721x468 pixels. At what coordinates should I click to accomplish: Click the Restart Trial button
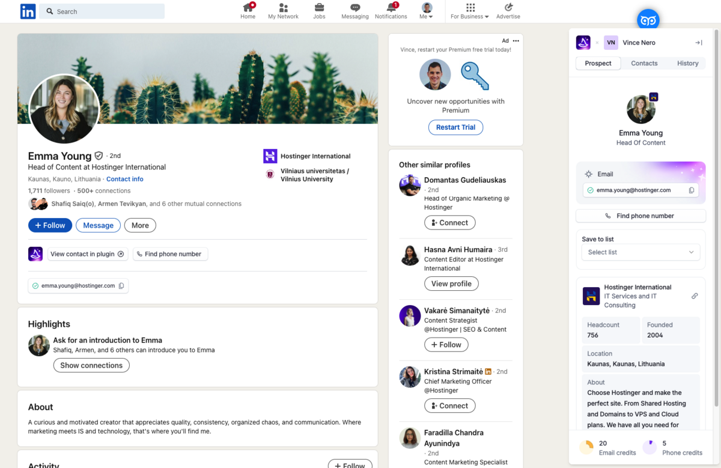(x=455, y=127)
